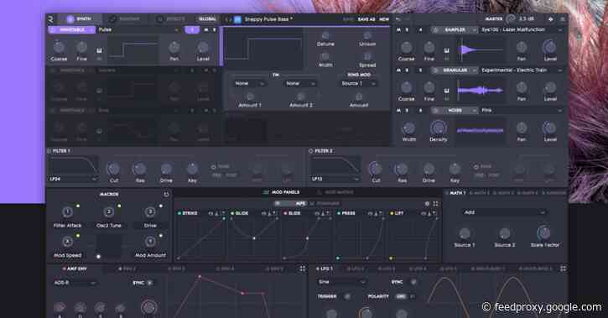Click Wavetable oscillator 1 keytrack icon
The width and height of the screenshot is (608, 318).
(99, 51)
